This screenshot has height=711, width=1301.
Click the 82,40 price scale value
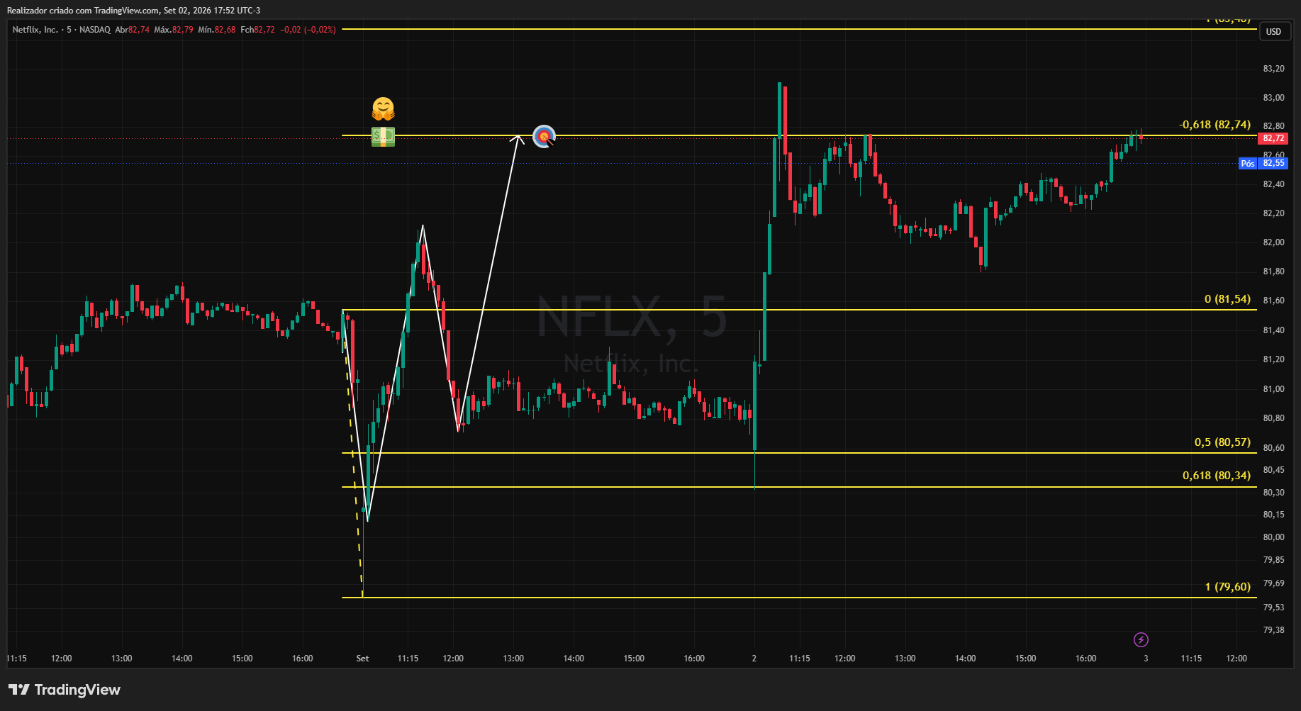(x=1273, y=184)
